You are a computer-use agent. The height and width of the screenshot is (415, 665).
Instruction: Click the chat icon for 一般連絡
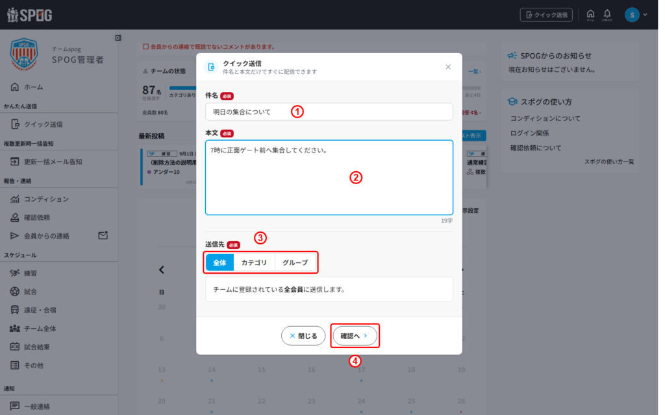(15, 406)
